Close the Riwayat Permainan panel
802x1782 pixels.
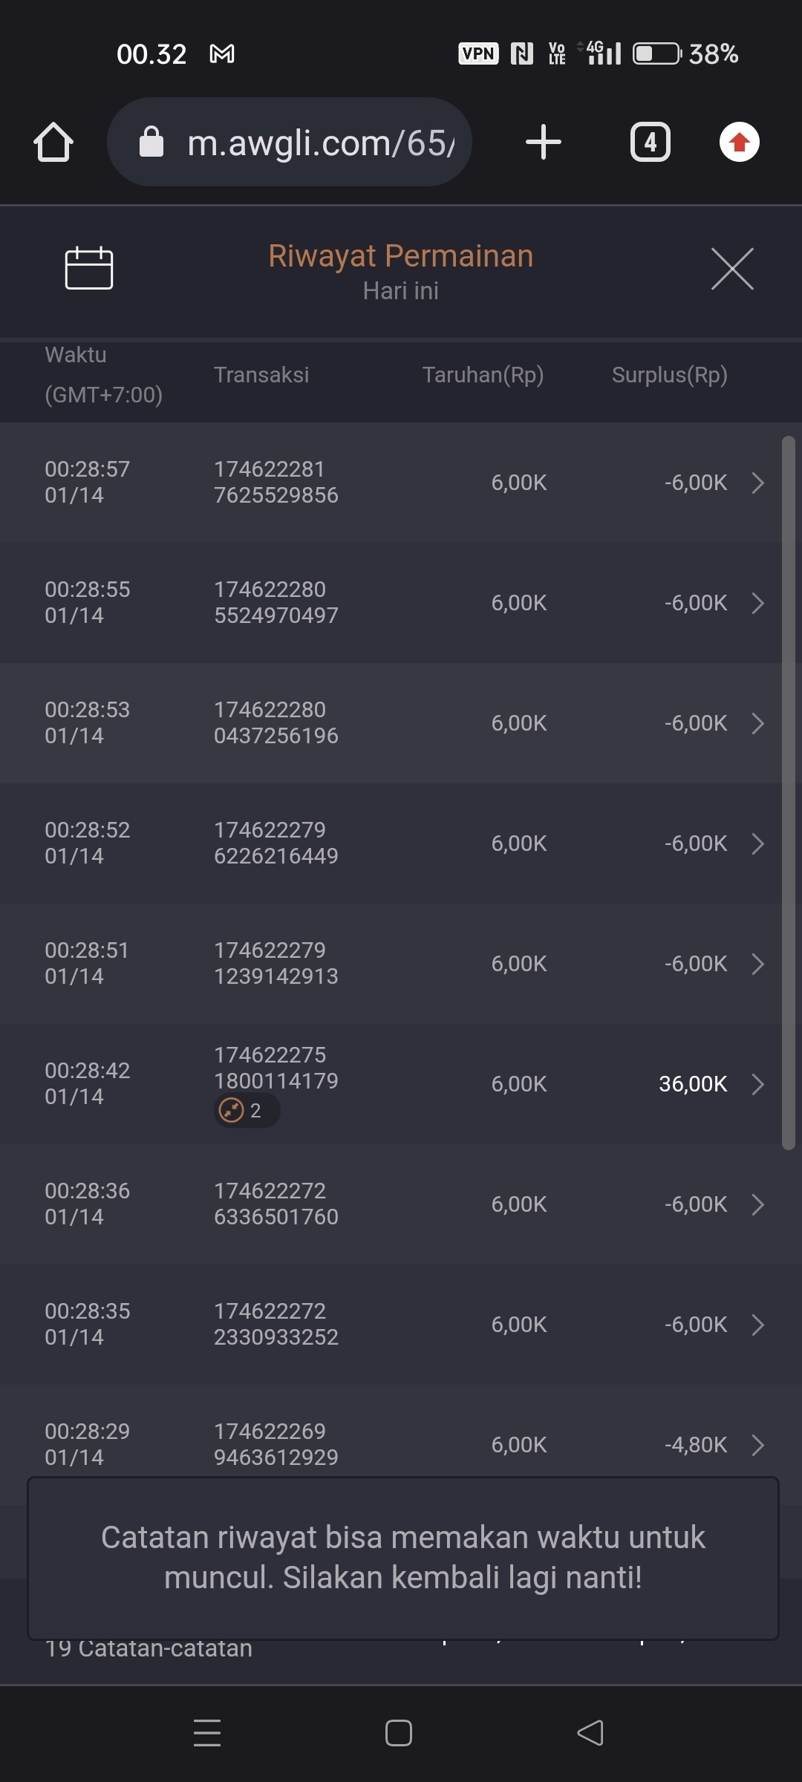732,269
